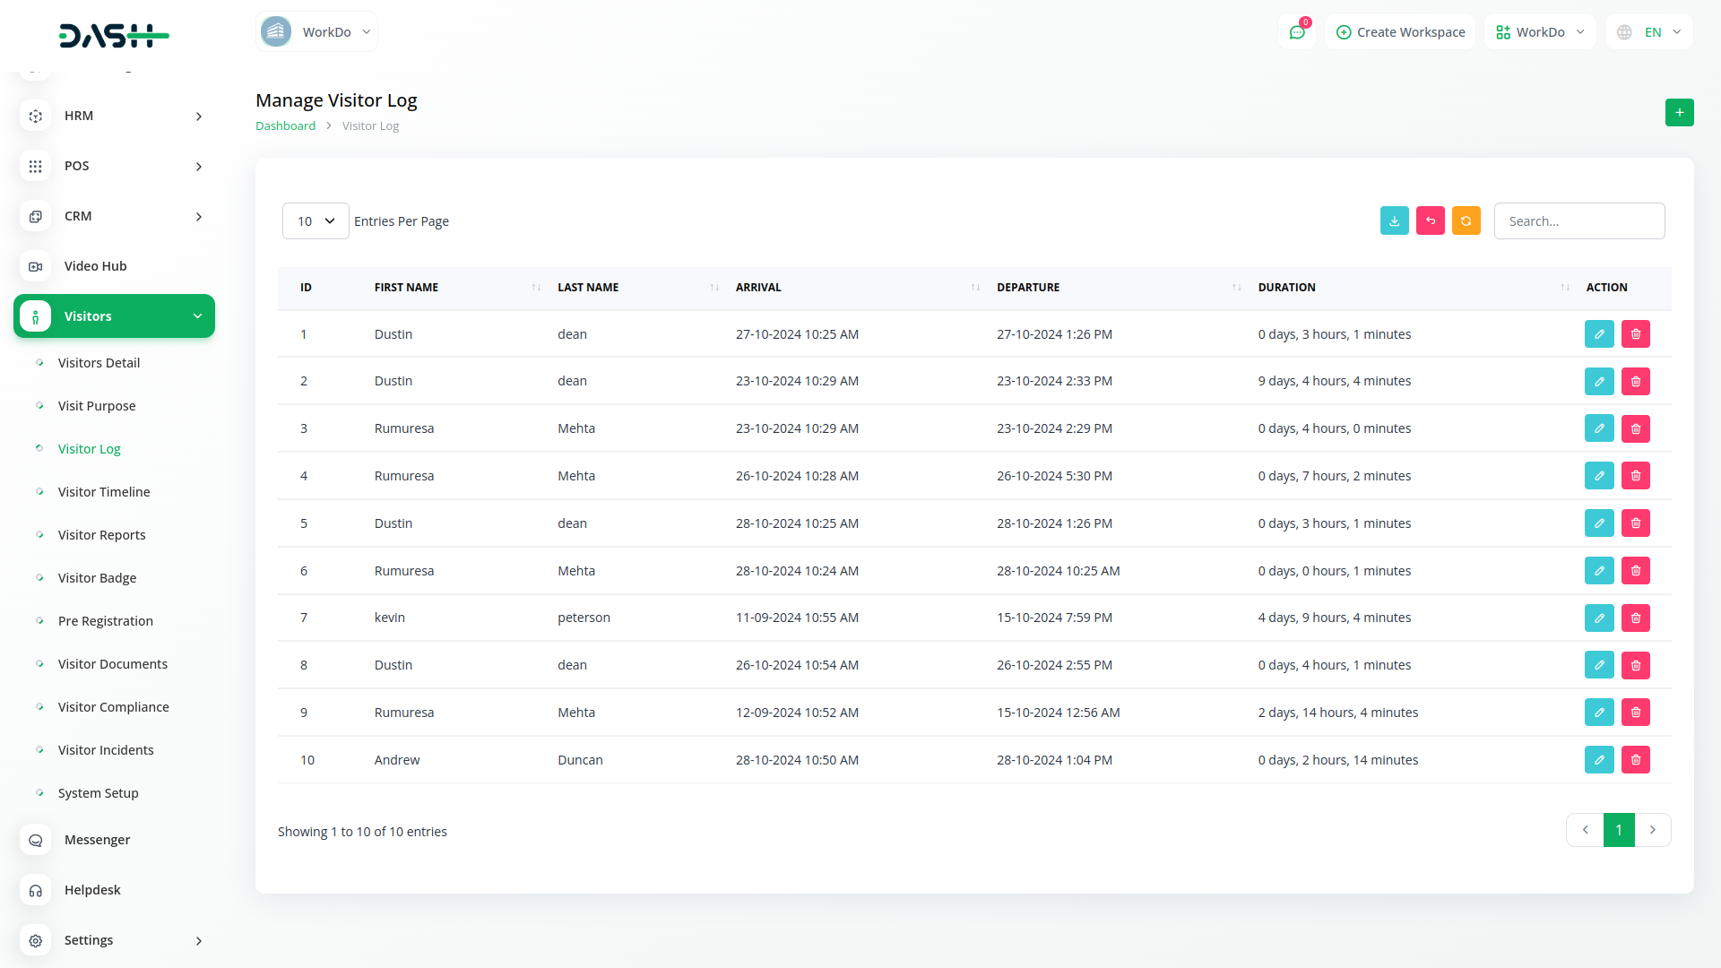This screenshot has width=1721, height=968.
Task: Click the orange refresh icon
Action: point(1466,221)
